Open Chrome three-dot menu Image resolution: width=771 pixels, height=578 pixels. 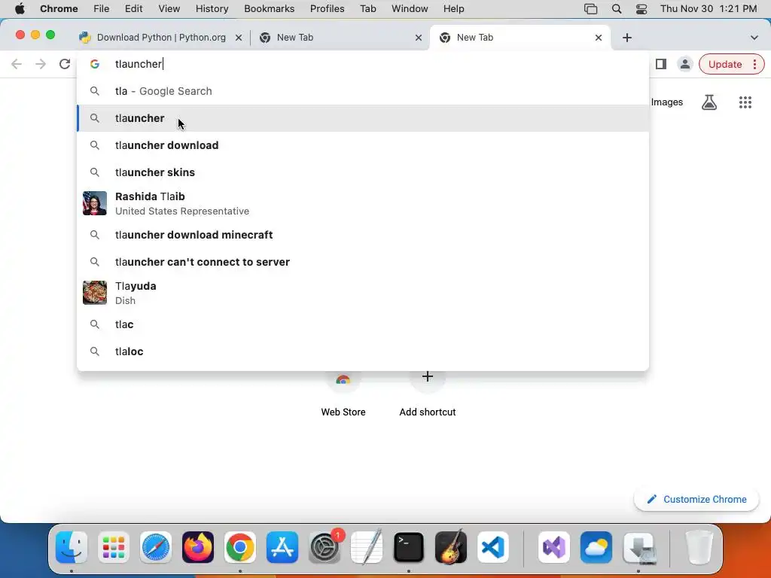click(x=754, y=64)
